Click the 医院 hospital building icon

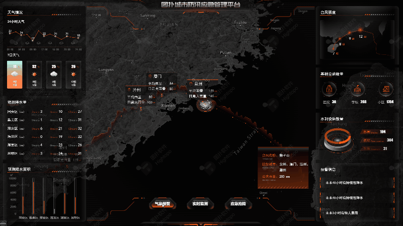tap(329, 89)
